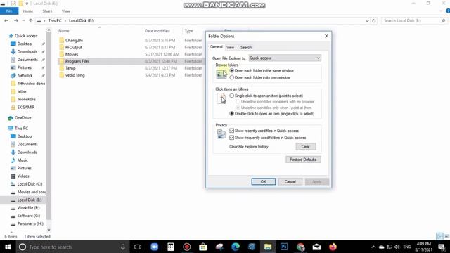Open the Share ribbon tab

47,11
